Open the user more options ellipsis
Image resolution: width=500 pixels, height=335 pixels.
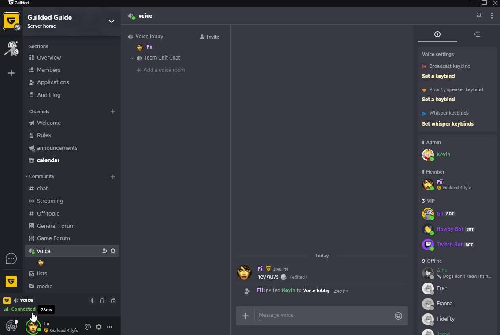(110, 327)
